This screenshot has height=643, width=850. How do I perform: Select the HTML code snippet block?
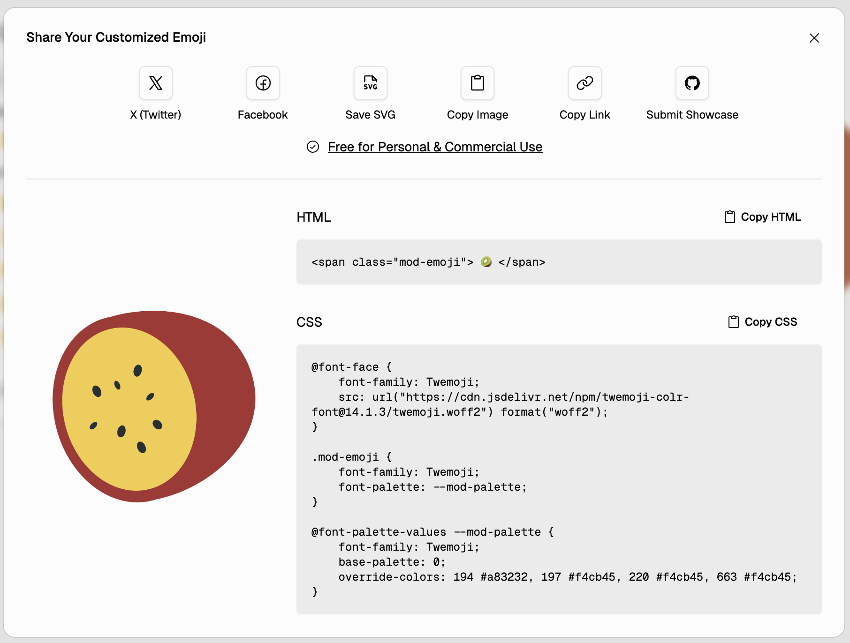(559, 262)
